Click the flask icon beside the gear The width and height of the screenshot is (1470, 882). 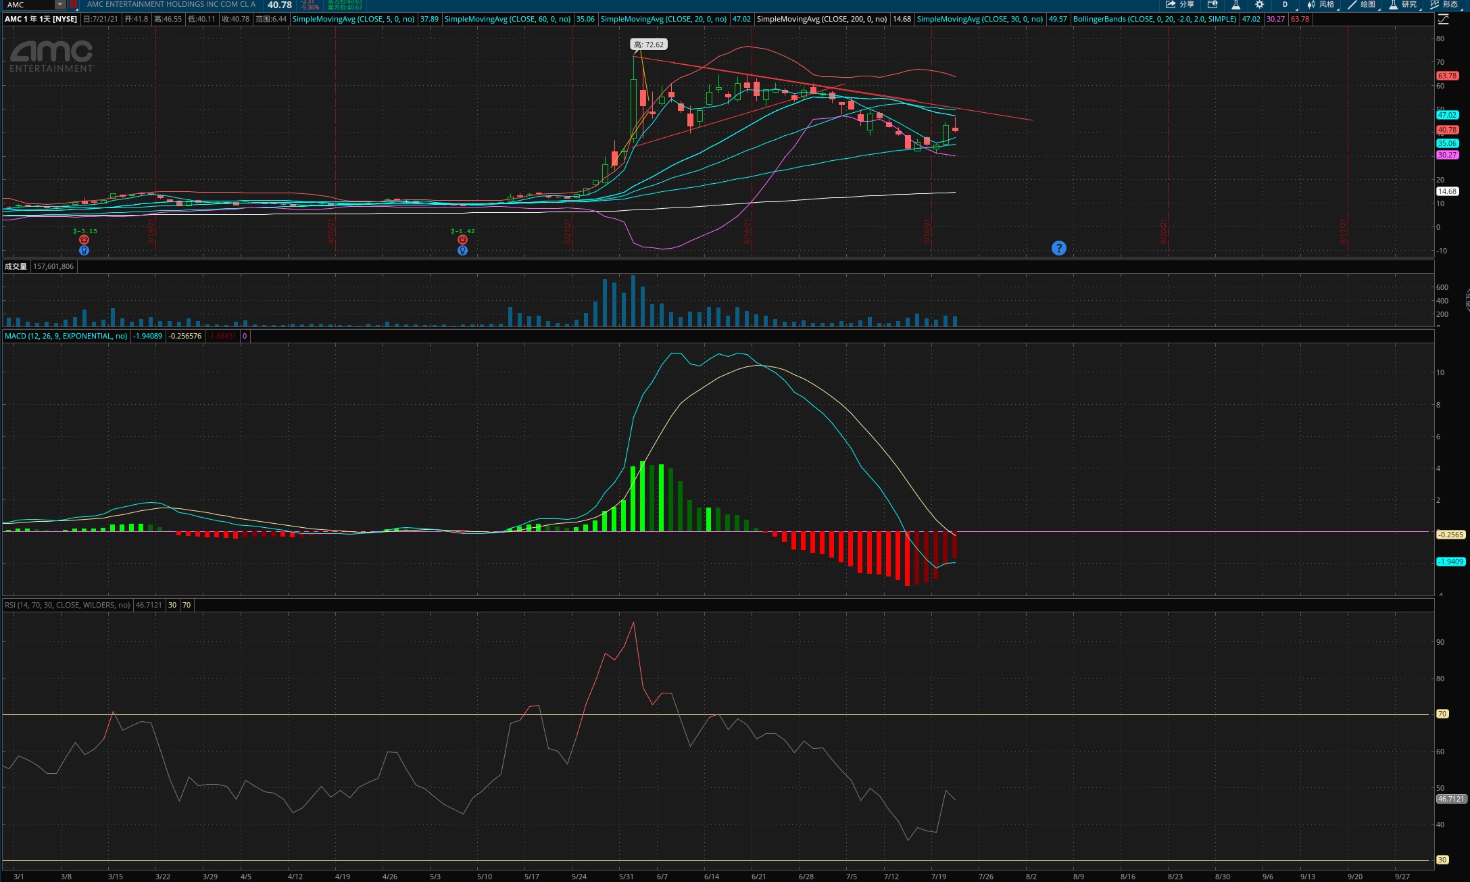(1236, 5)
